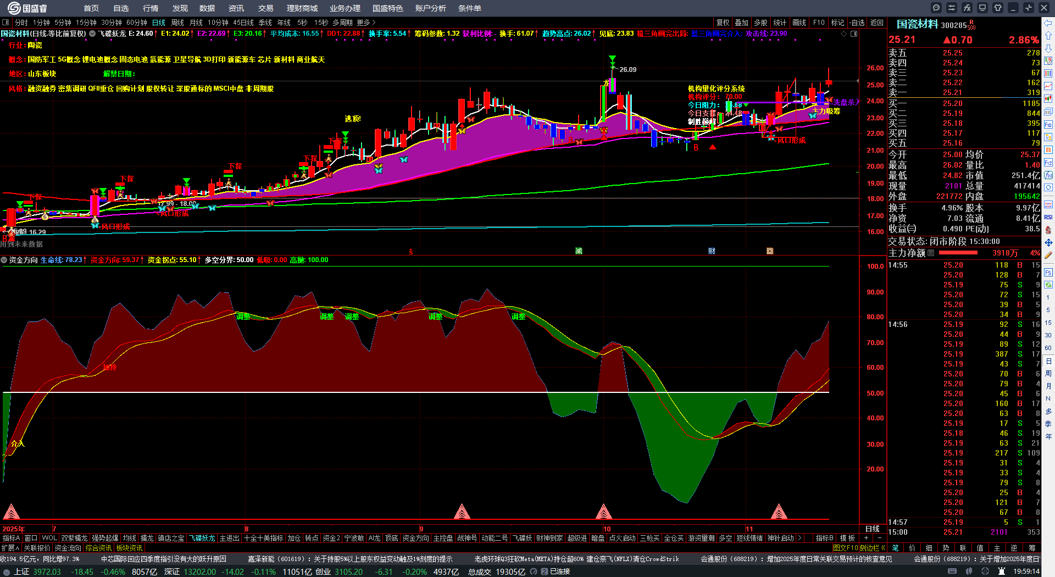Click the 国瓷材料 stock name header

(x=917, y=25)
